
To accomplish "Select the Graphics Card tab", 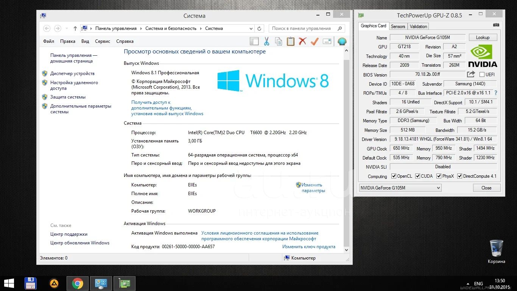I will coord(374,26).
